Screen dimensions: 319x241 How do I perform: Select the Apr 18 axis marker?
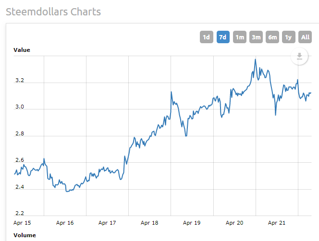click(149, 223)
